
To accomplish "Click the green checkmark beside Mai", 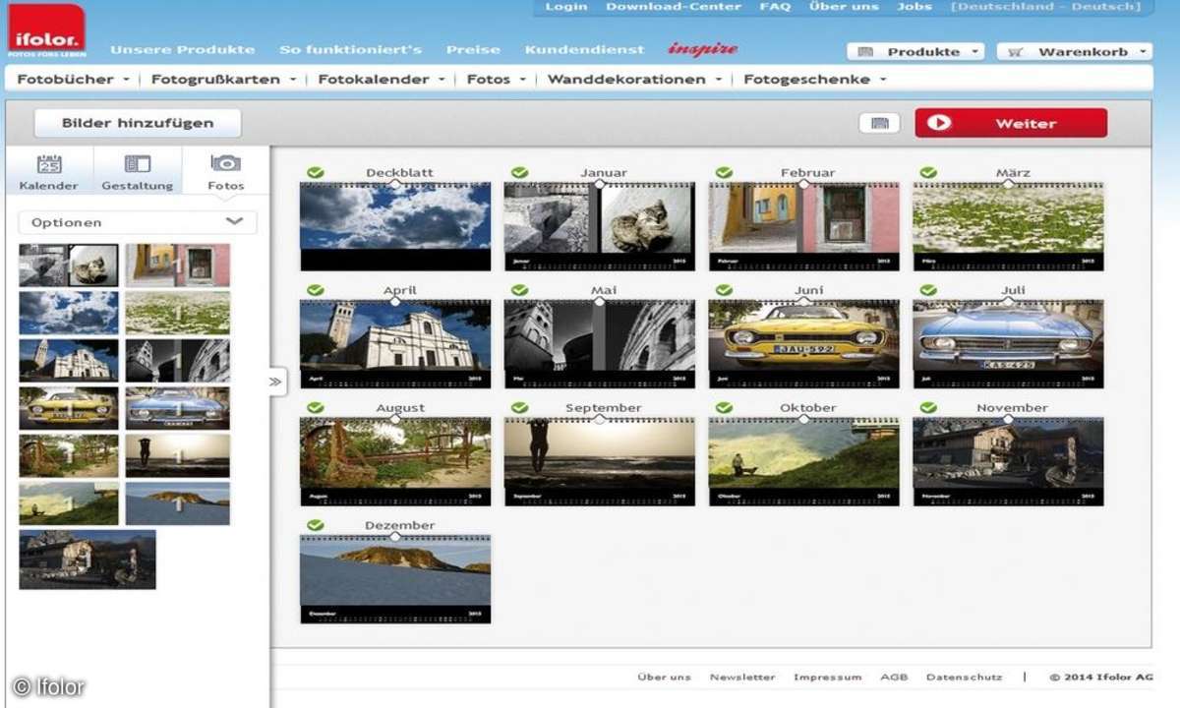I will [519, 290].
